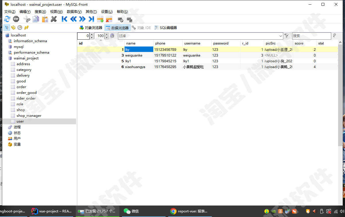Viewport: 345px width, 217px height.
Task: Open the 设置 menu
Action: 107,11
